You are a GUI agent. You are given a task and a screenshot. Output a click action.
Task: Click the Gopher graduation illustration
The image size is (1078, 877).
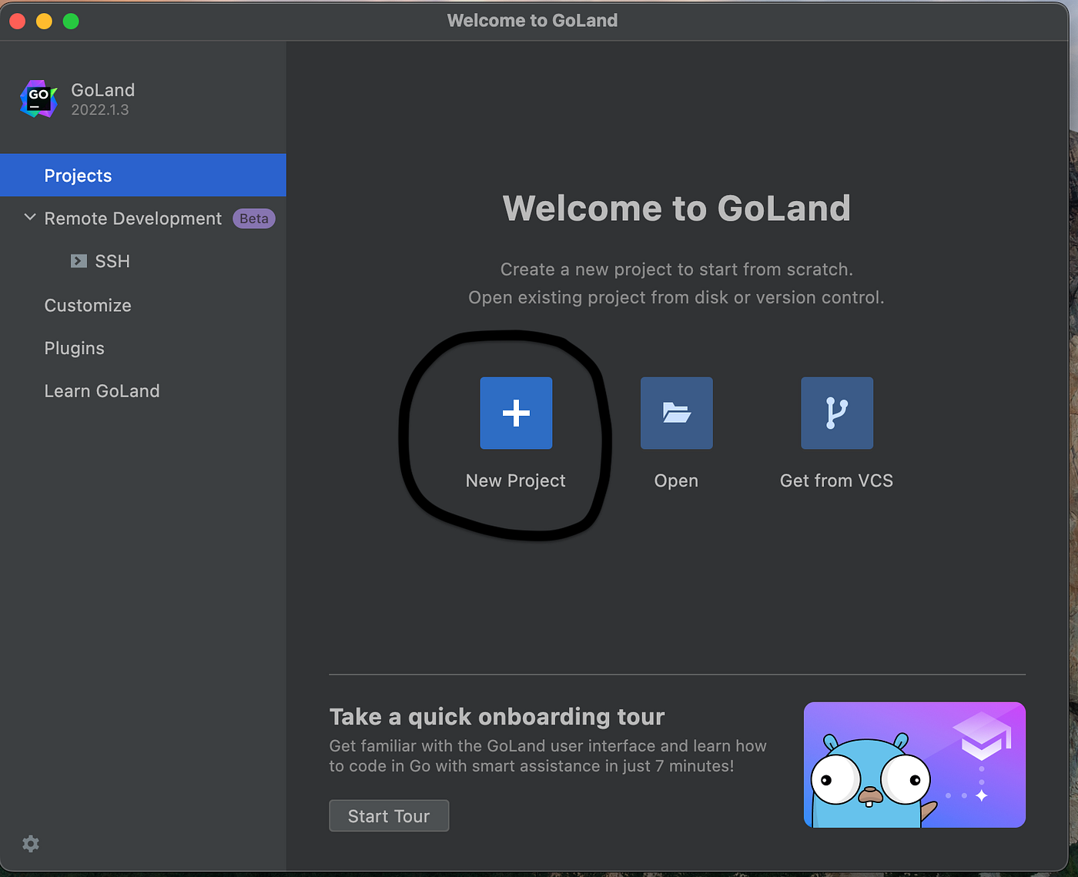point(913,765)
